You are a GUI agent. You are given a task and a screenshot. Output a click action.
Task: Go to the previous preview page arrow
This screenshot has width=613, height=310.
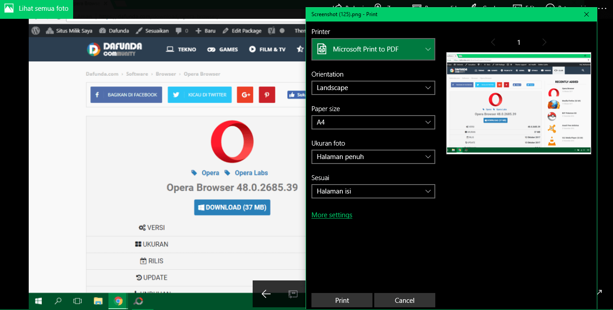click(x=493, y=42)
